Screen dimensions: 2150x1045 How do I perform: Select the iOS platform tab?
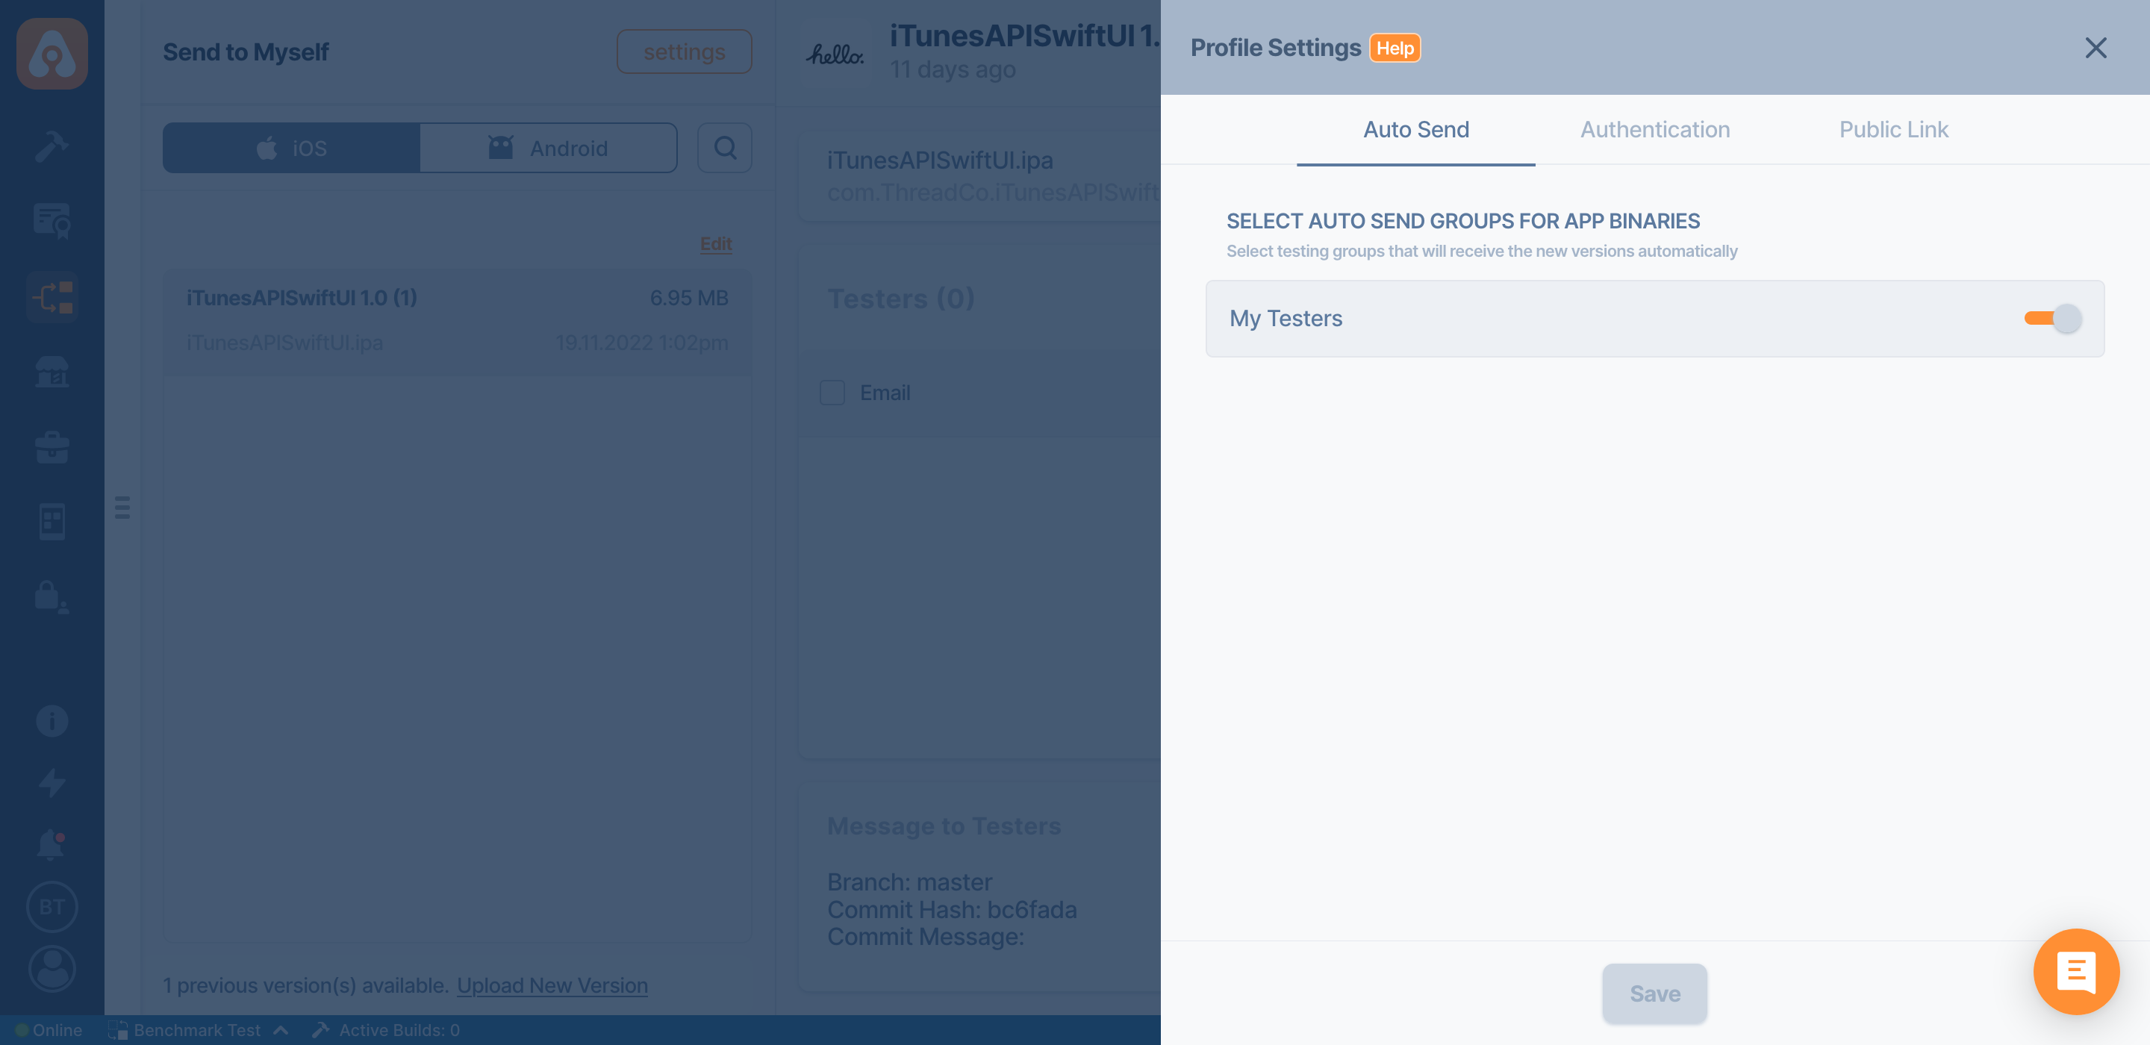pos(291,148)
